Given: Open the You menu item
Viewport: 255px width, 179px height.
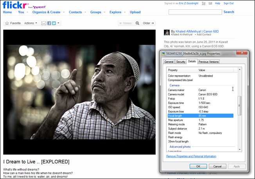Looking at the screenshot, I should pyautogui.click(x=21, y=12).
